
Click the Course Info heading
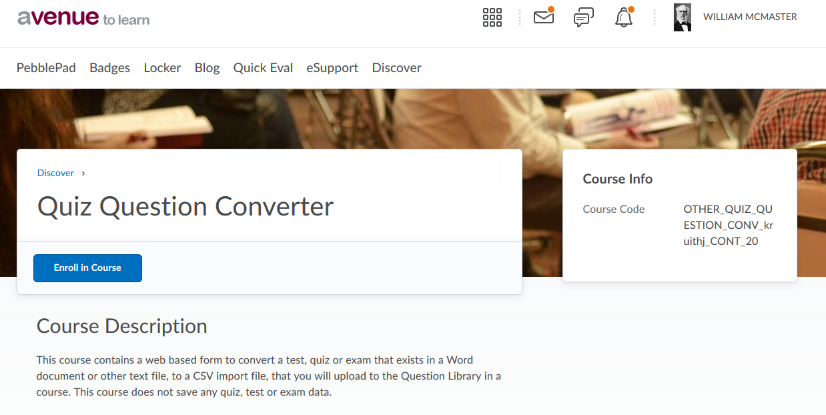pos(618,179)
